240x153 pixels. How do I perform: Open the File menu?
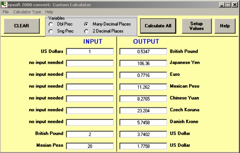click(6, 12)
